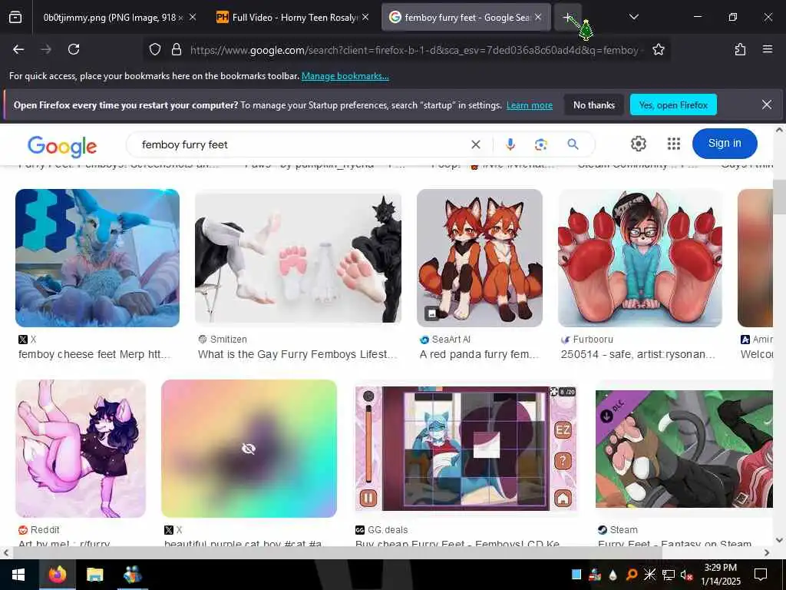
Task: Decline with No thanks button
Action: coord(594,104)
